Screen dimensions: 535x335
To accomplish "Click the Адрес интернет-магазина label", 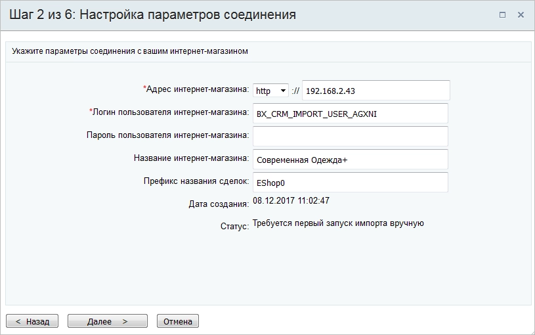I will (197, 89).
